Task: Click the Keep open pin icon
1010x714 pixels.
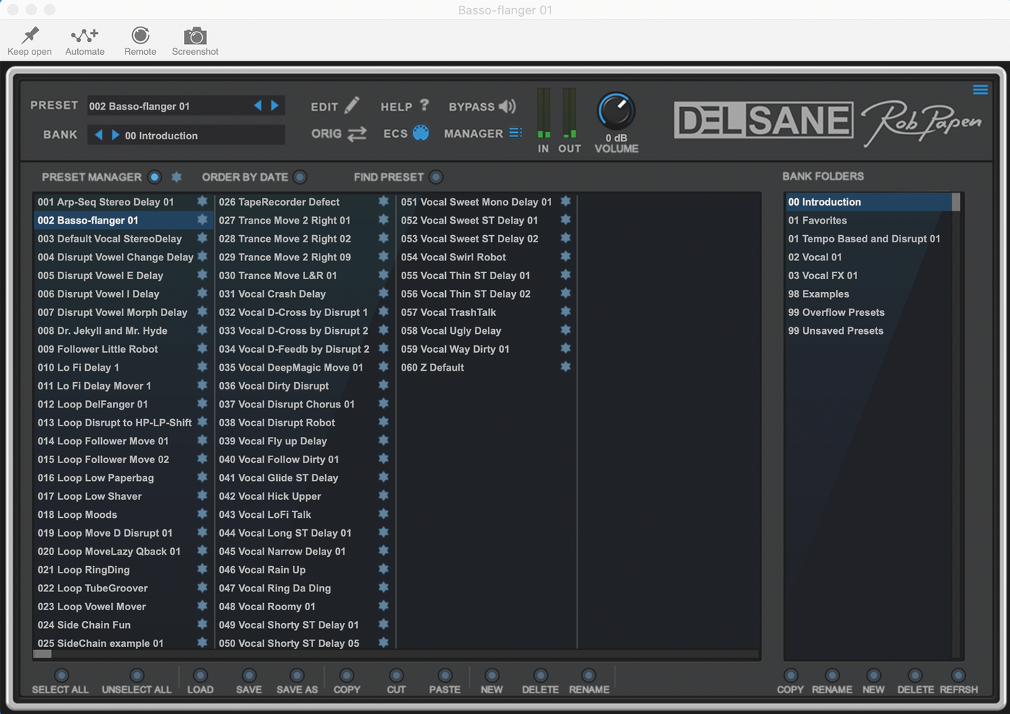Action: coord(30,35)
